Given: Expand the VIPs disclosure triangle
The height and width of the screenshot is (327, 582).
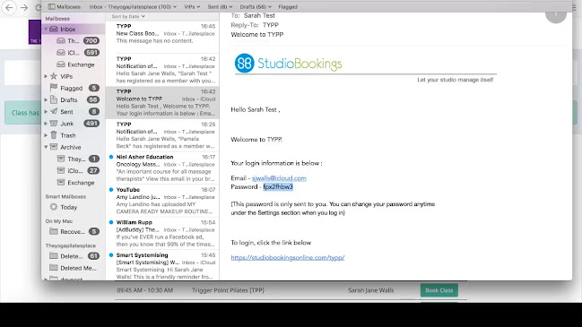Looking at the screenshot, I should click(46, 76).
